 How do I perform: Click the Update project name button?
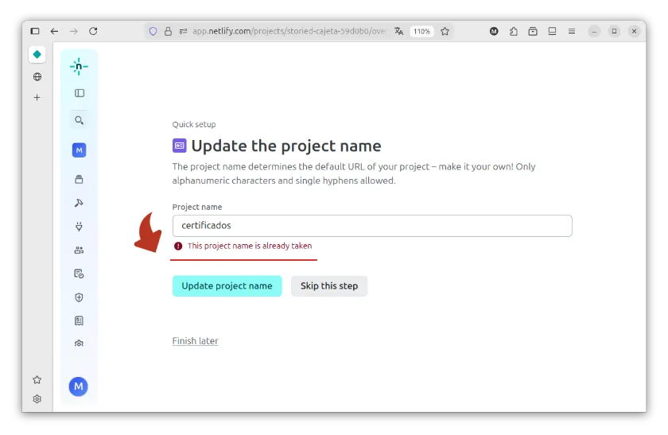(227, 286)
